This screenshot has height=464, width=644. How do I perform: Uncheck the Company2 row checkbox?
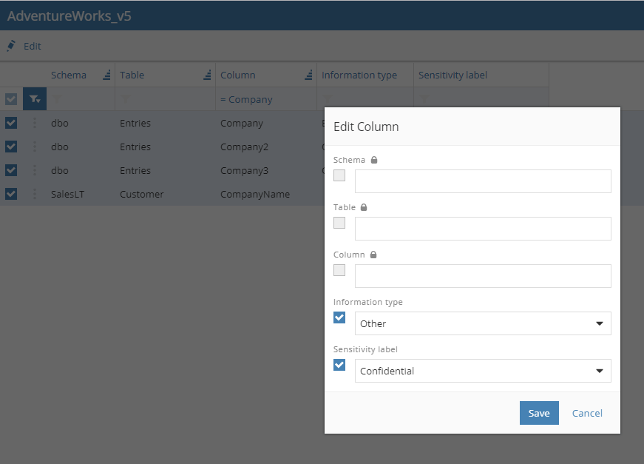point(11,147)
